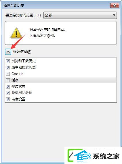Click the 此操作不可撤销 message line
The image size is (122, 164).
42,36
